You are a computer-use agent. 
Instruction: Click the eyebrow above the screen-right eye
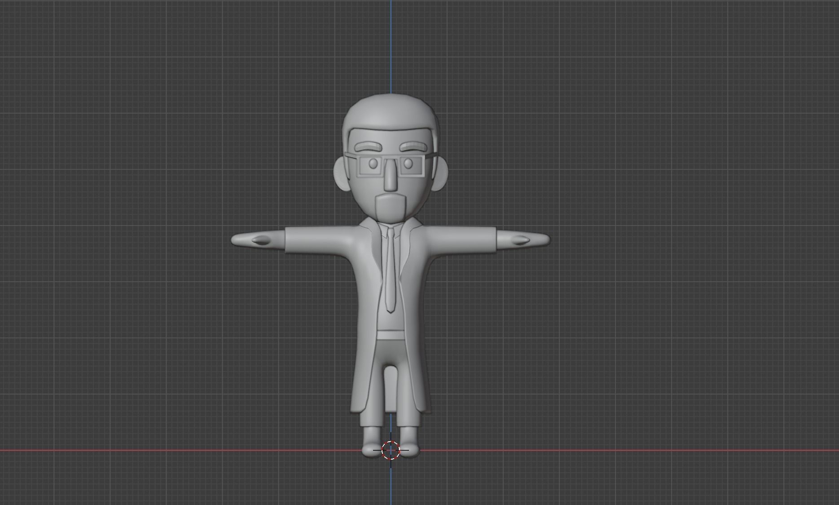pyautogui.click(x=414, y=147)
